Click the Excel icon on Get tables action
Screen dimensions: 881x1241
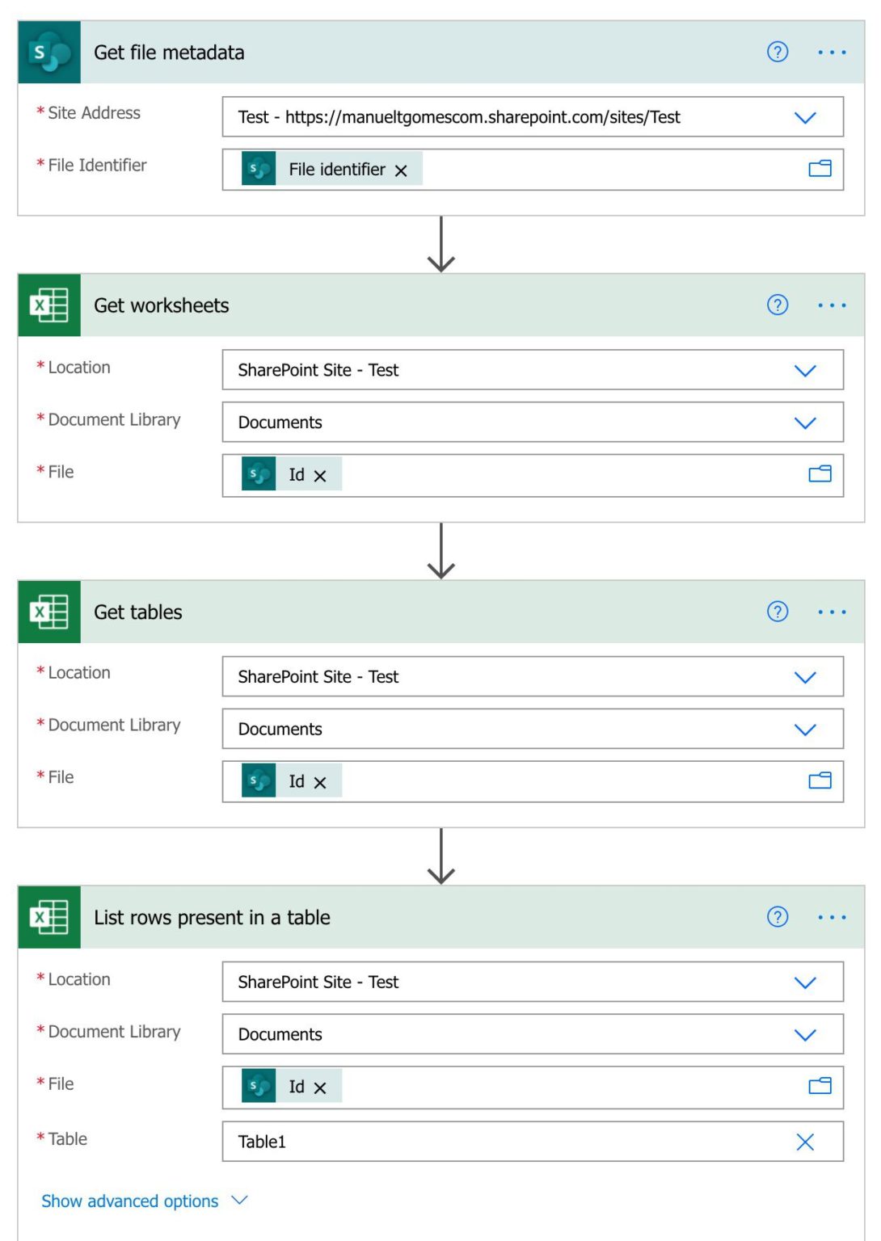tap(50, 612)
